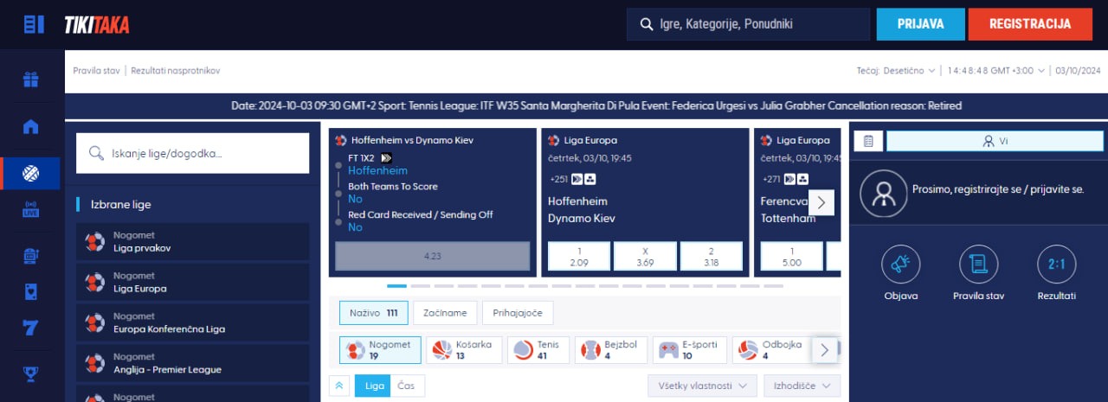The width and height of the screenshot is (1108, 402).
Task: Select Košarka sport filter
Action: 463,350
